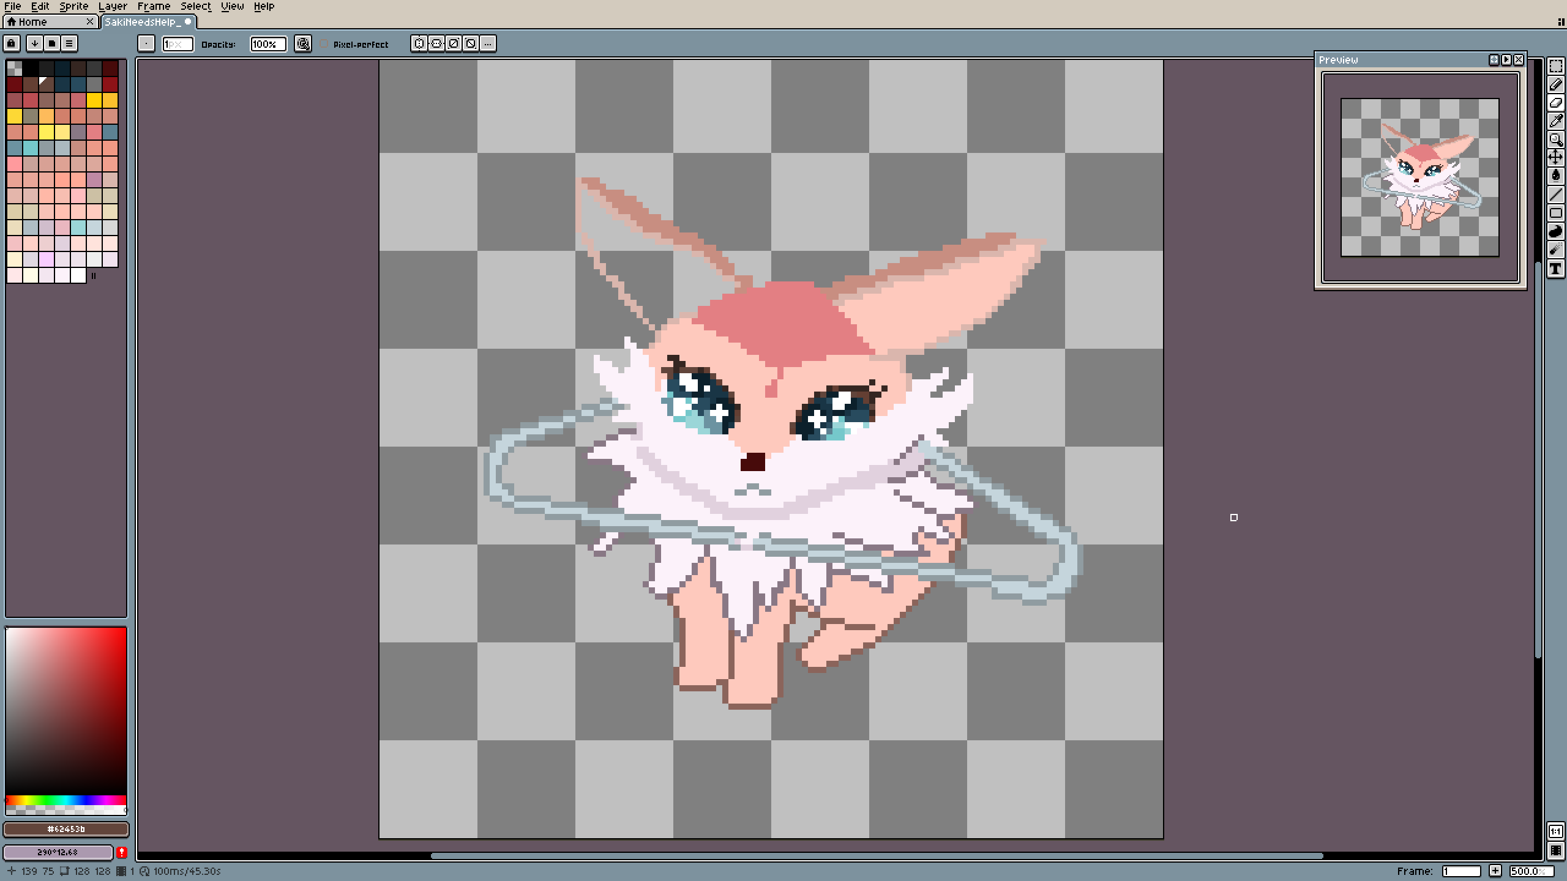
Task: Click the film frame status icon
Action: click(x=121, y=871)
